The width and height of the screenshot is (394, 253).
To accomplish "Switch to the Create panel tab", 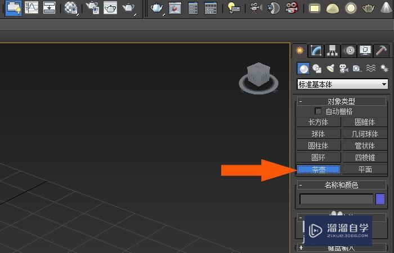I will point(299,51).
